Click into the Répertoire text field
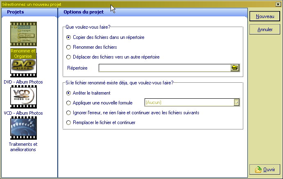 coord(164,68)
